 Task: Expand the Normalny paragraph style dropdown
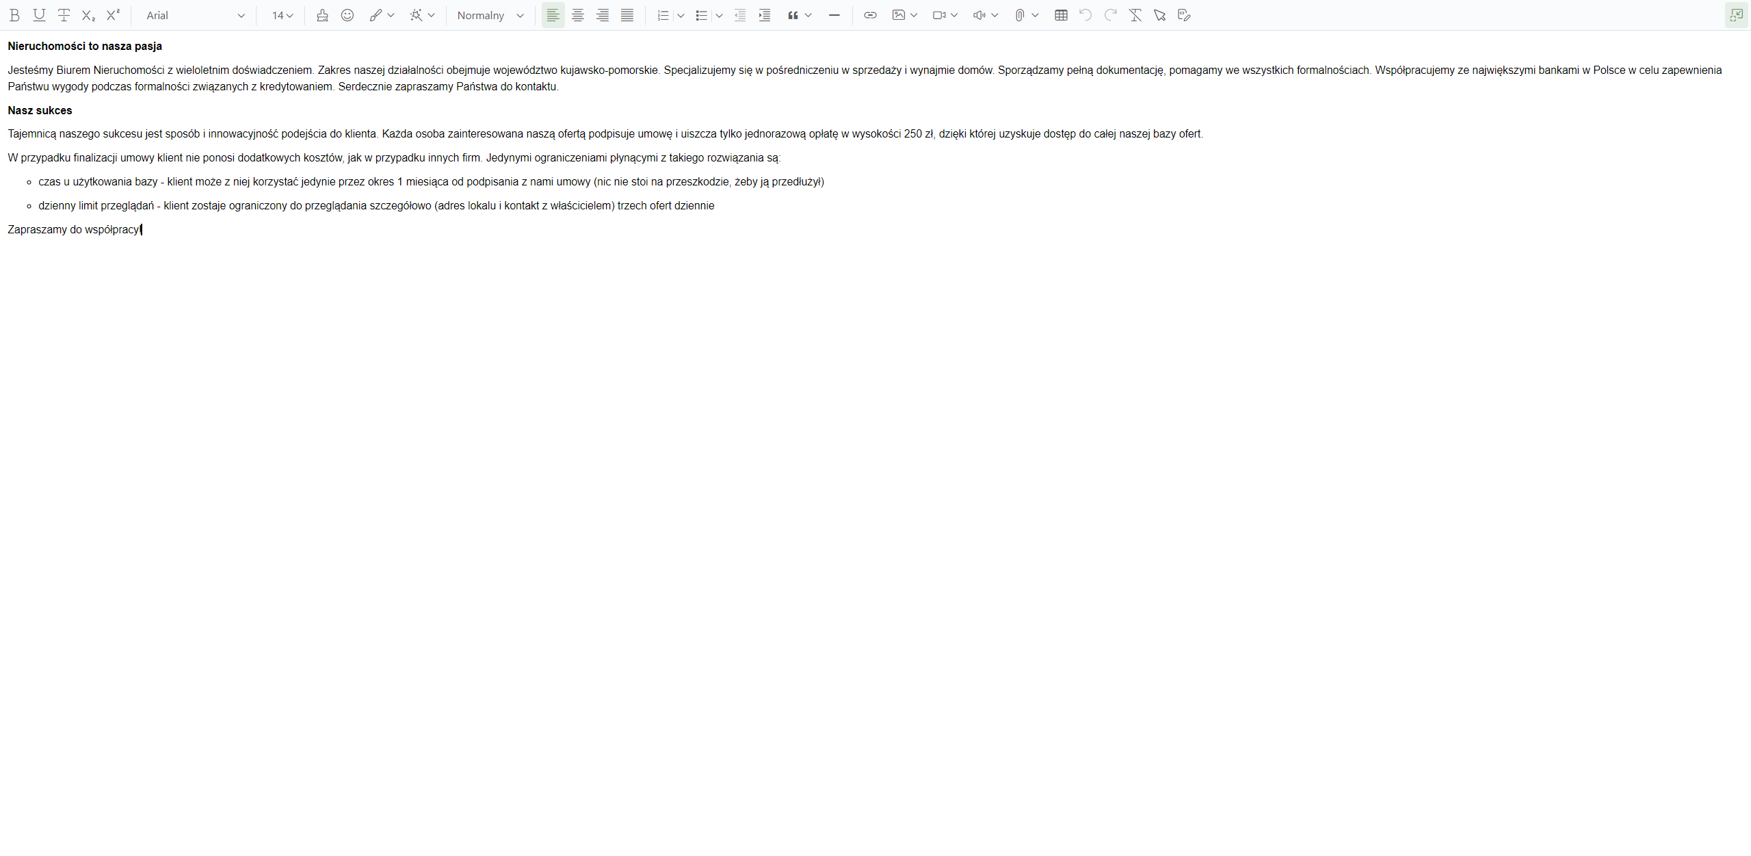pos(490,15)
